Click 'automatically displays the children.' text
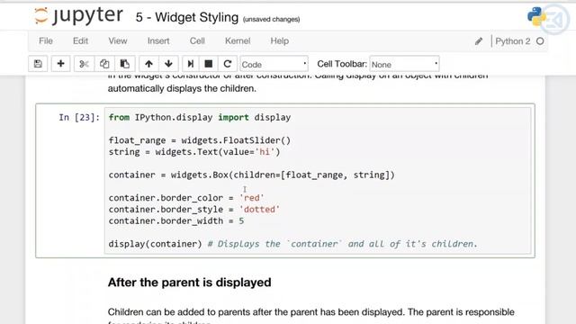576x324 pixels. pos(182,88)
